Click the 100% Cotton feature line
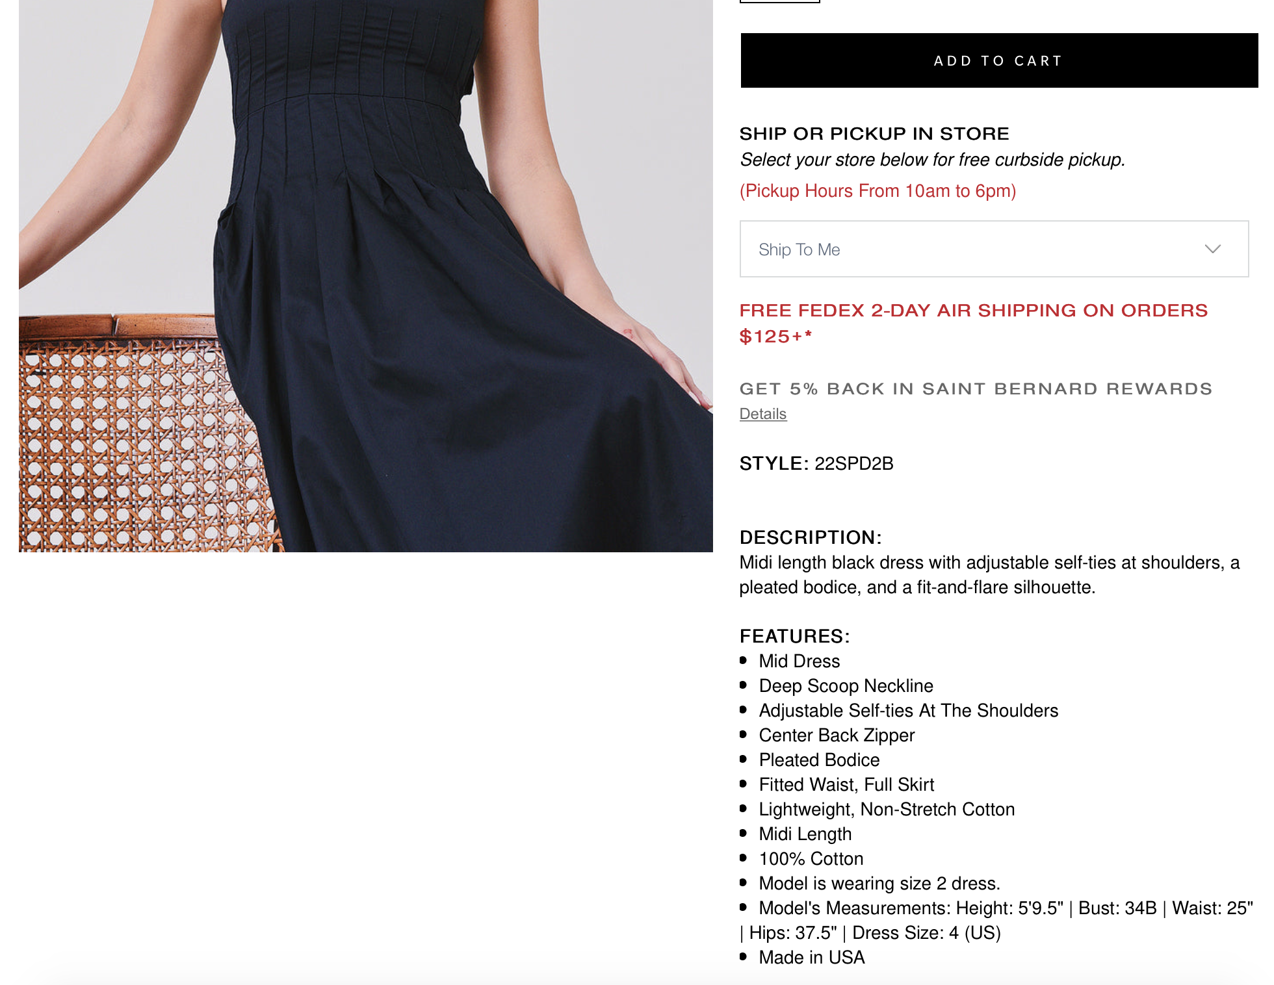Screen dimensions: 1274x985 [811, 859]
